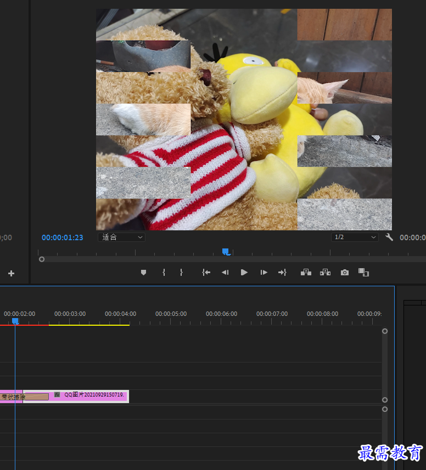
Task: Click the Comparison View icon
Action: (363, 272)
